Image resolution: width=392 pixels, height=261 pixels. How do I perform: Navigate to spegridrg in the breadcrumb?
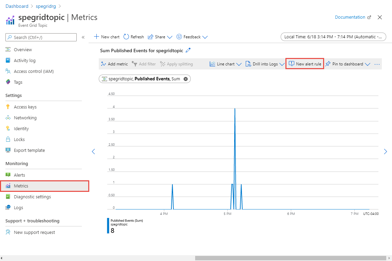click(46, 6)
